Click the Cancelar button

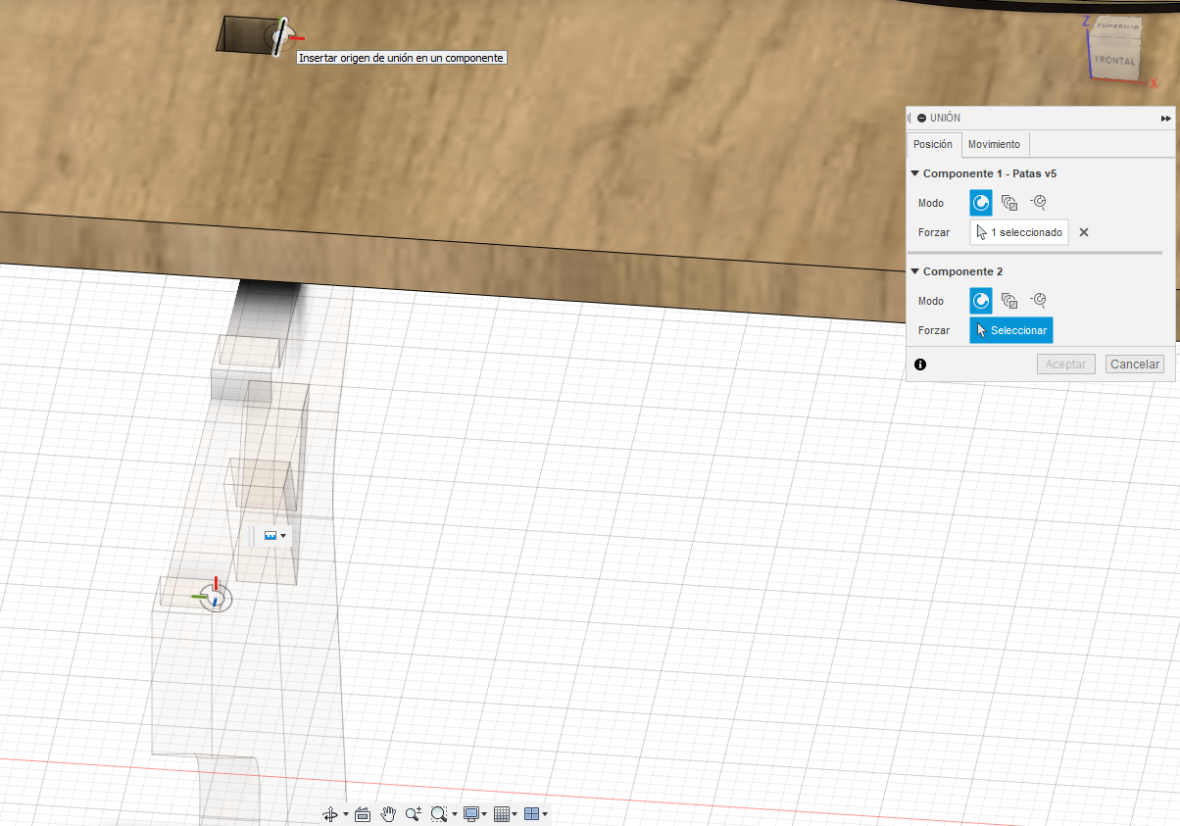tap(1135, 364)
